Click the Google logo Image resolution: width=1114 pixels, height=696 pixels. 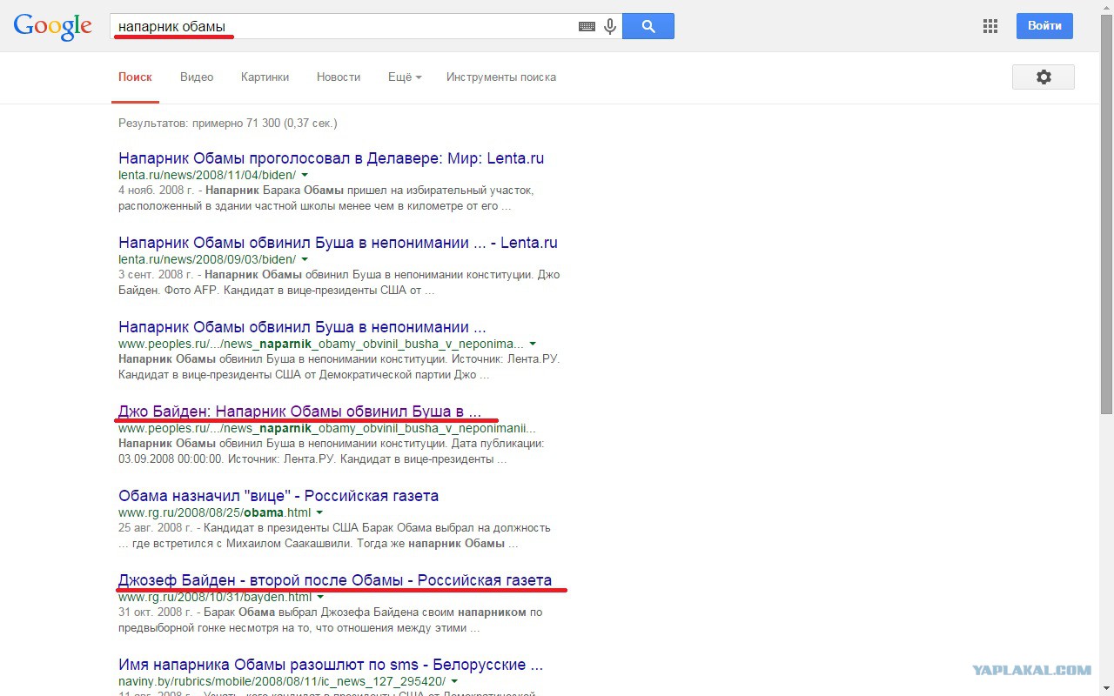(x=52, y=27)
